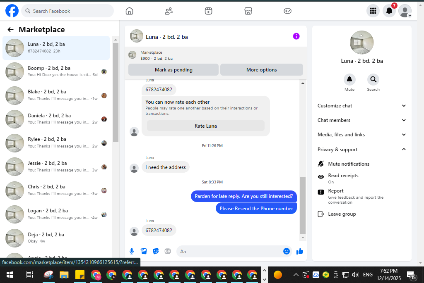Click the Search Facebook field
The image size is (424, 283).
[67, 11]
